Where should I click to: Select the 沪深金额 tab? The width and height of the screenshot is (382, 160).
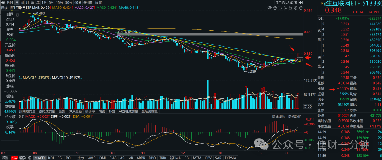75,111
